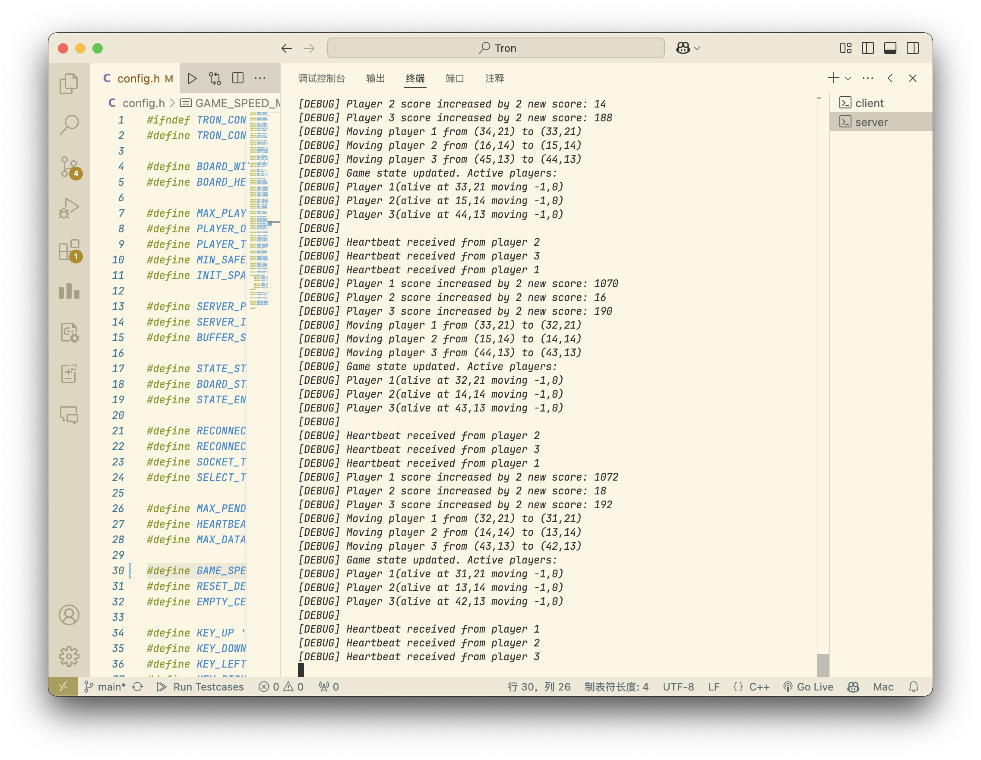The height and width of the screenshot is (760, 981).
Task: Open the new terminal launch profile dropdown
Action: coord(848,79)
